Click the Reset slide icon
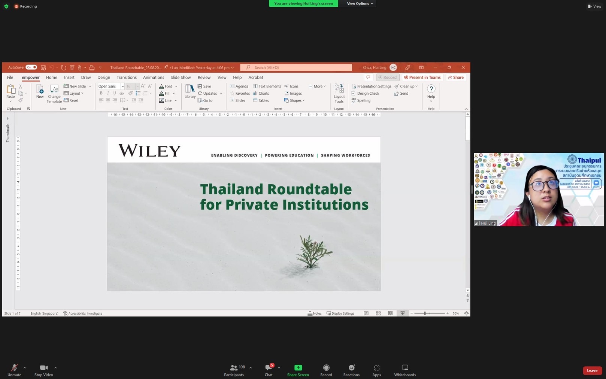The height and width of the screenshot is (379, 606). pos(71,100)
